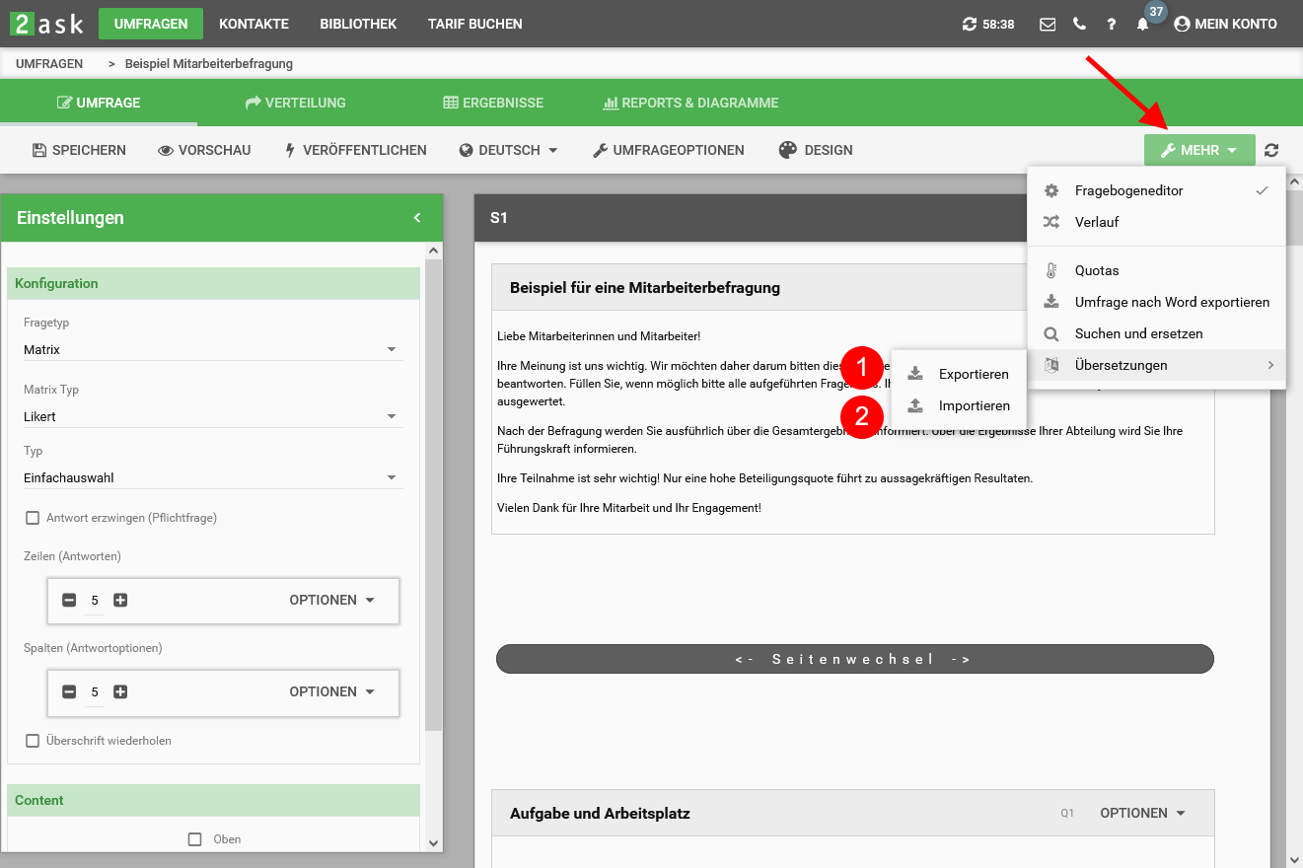This screenshot has width=1303, height=868.
Task: Choose Umfrage nach Word exportieren
Action: 1156,302
